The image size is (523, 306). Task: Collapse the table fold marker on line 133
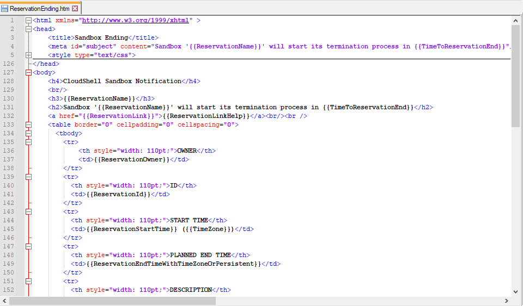point(28,124)
